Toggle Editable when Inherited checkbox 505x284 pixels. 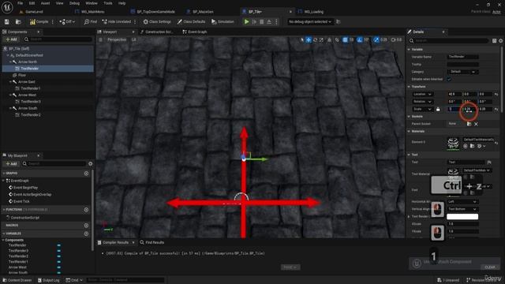tap(449, 79)
